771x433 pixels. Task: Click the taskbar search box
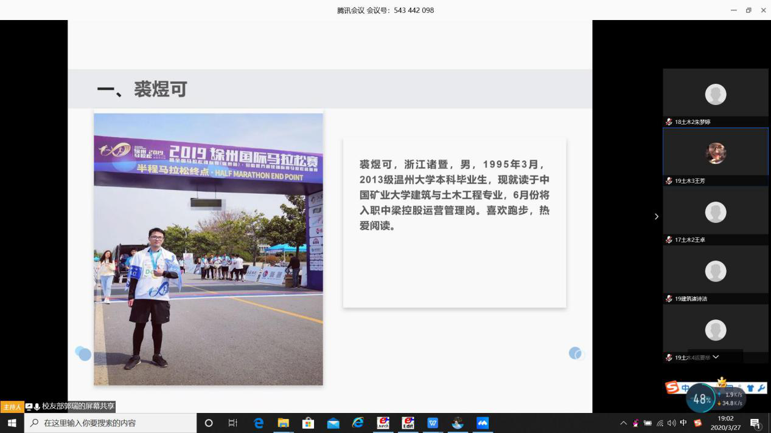110,423
